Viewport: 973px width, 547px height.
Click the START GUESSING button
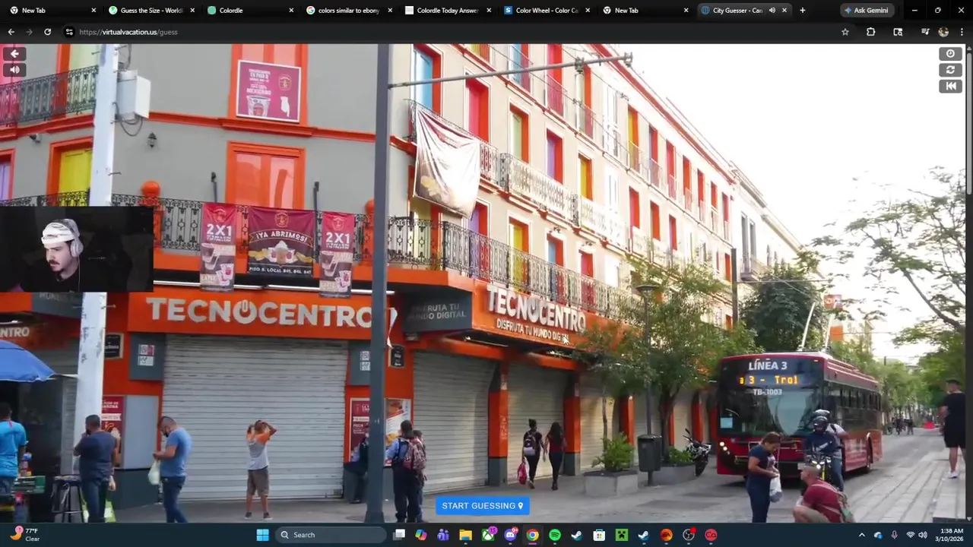click(x=482, y=506)
